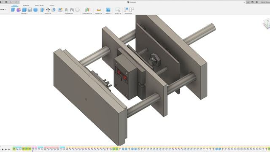Select the first feature in the timeline

coord(14,149)
